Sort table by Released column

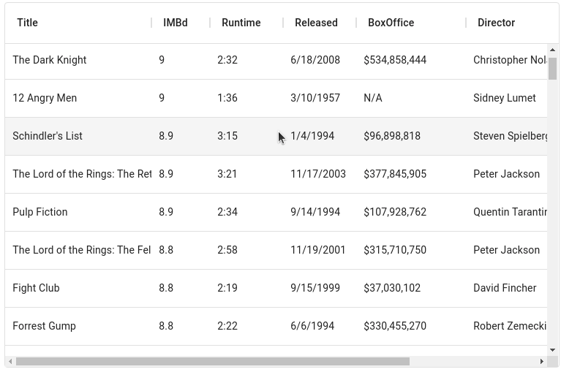tap(316, 23)
